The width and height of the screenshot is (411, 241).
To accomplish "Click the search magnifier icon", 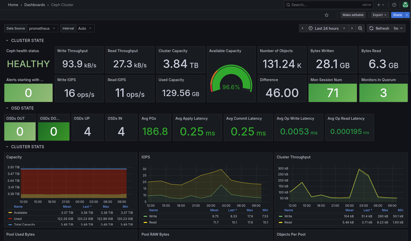I will tap(288, 5).
